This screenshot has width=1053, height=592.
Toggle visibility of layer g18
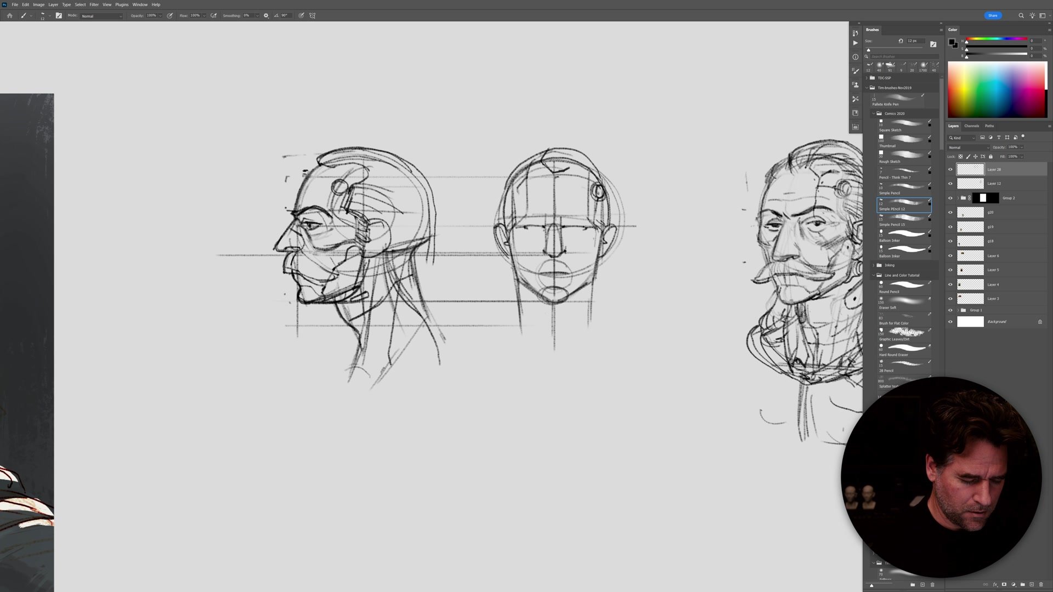[950, 241]
